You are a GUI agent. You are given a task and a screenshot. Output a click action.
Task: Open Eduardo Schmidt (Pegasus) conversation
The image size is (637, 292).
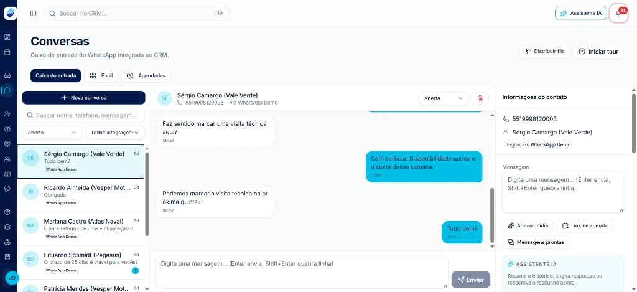point(80,262)
